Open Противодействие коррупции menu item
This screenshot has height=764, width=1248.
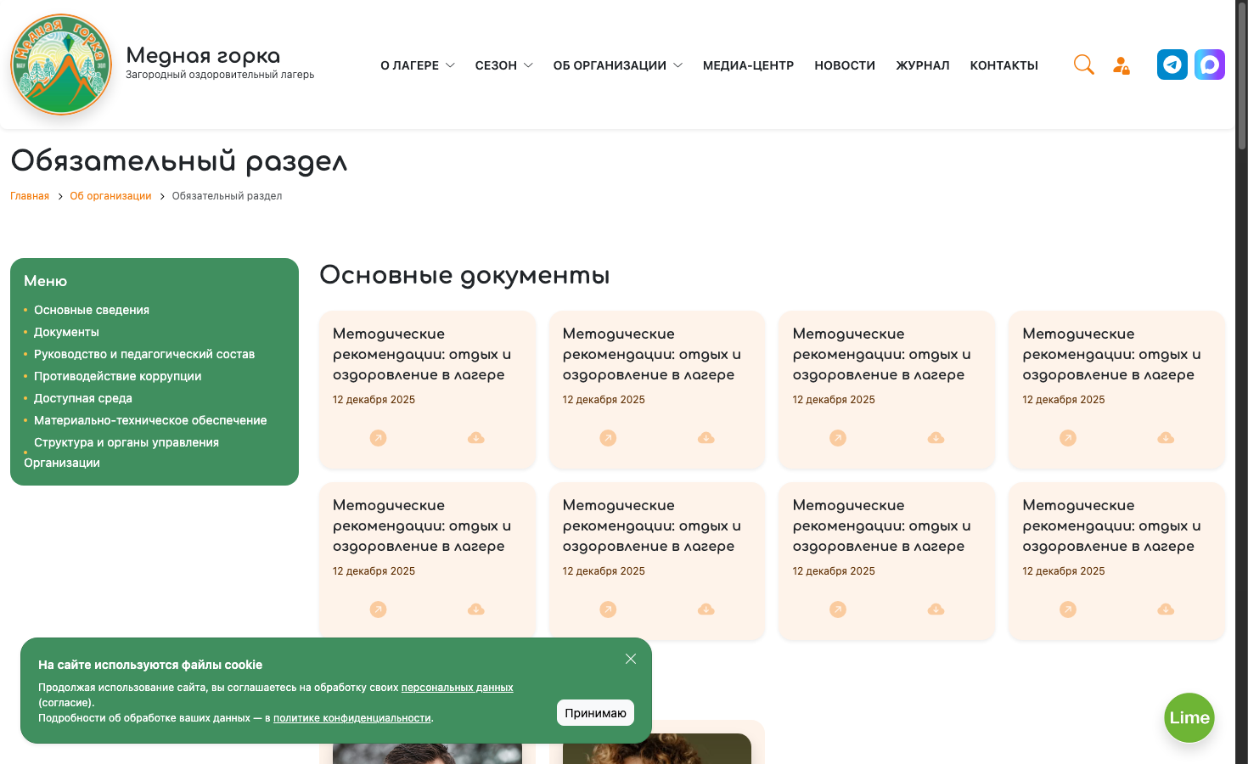118,376
